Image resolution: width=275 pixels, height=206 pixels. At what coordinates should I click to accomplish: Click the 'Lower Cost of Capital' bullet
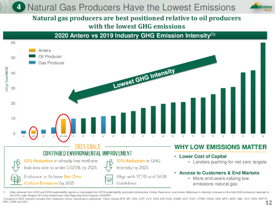pyautogui.click(x=203, y=156)
